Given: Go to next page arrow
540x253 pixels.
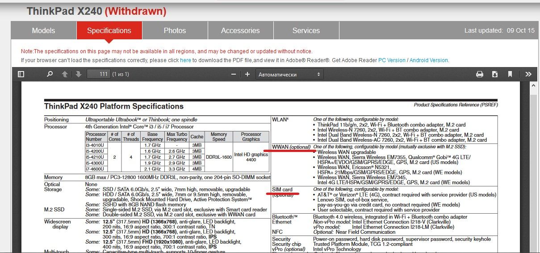Looking at the screenshot, I should (x=79, y=74).
